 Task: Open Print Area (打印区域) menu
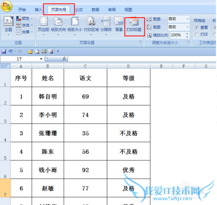pyautogui.click(x=91, y=26)
